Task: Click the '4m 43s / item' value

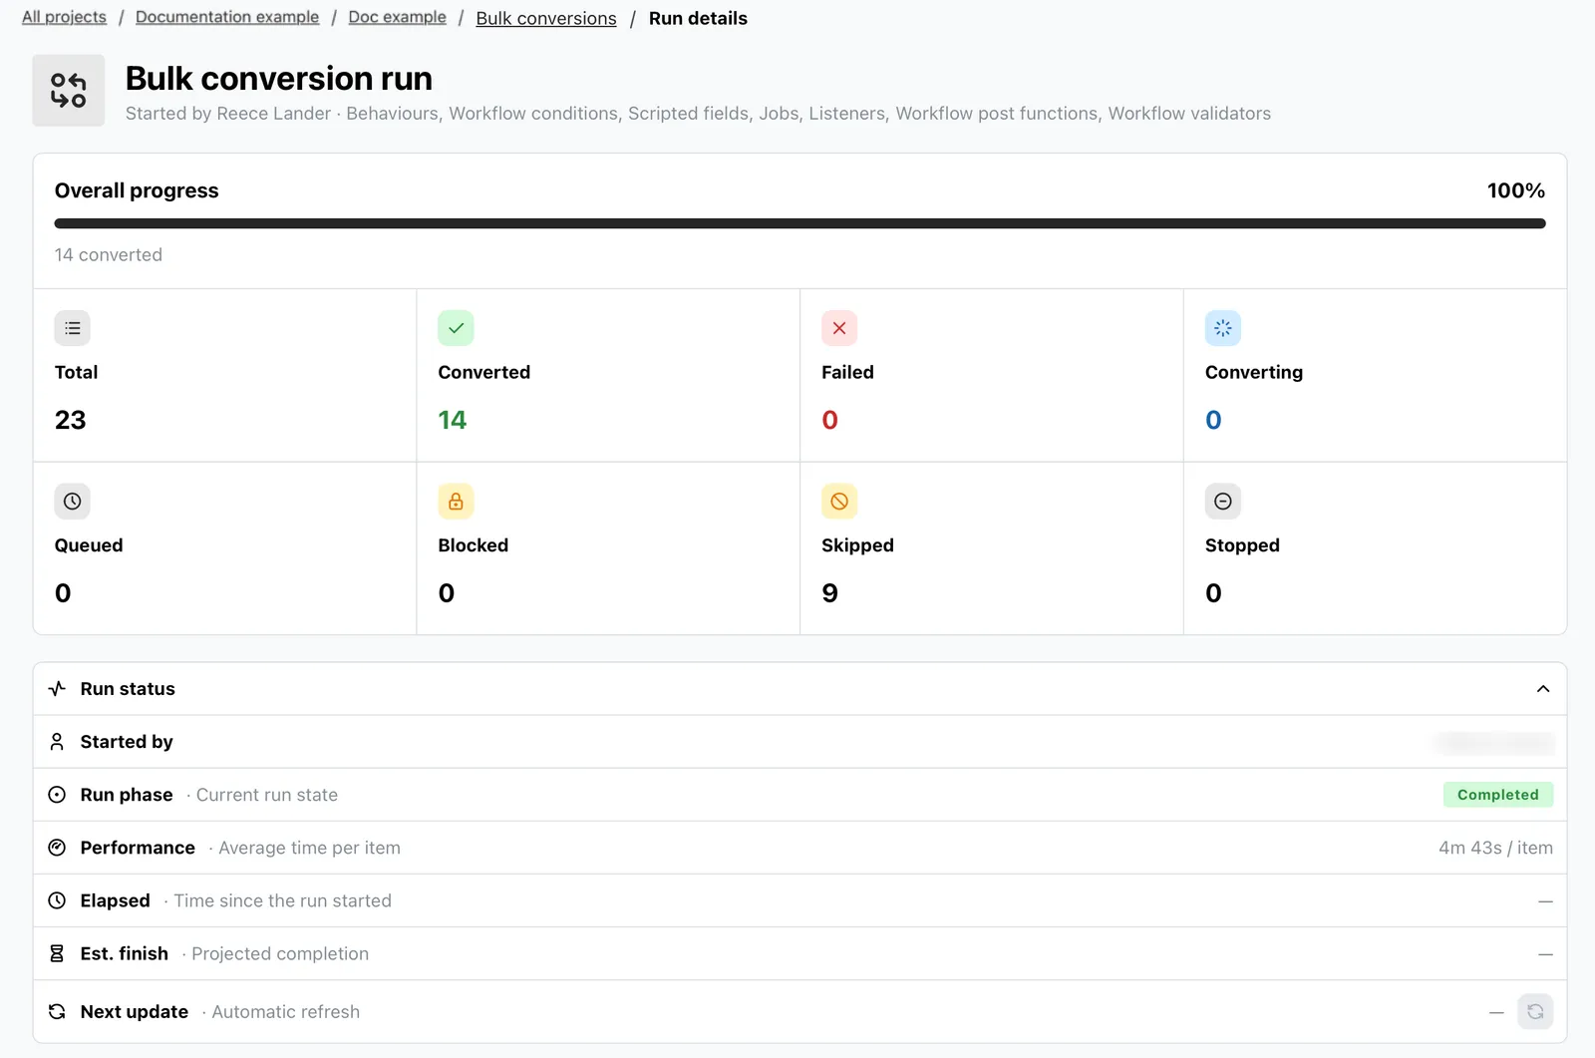Action: click(x=1495, y=848)
